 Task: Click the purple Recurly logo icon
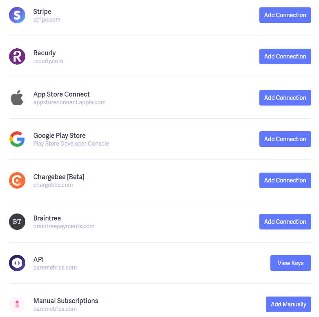[17, 56]
